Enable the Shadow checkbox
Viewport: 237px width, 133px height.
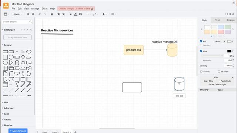click(219, 71)
